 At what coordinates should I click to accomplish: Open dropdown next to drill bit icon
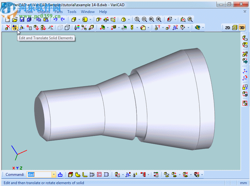click(137, 27)
